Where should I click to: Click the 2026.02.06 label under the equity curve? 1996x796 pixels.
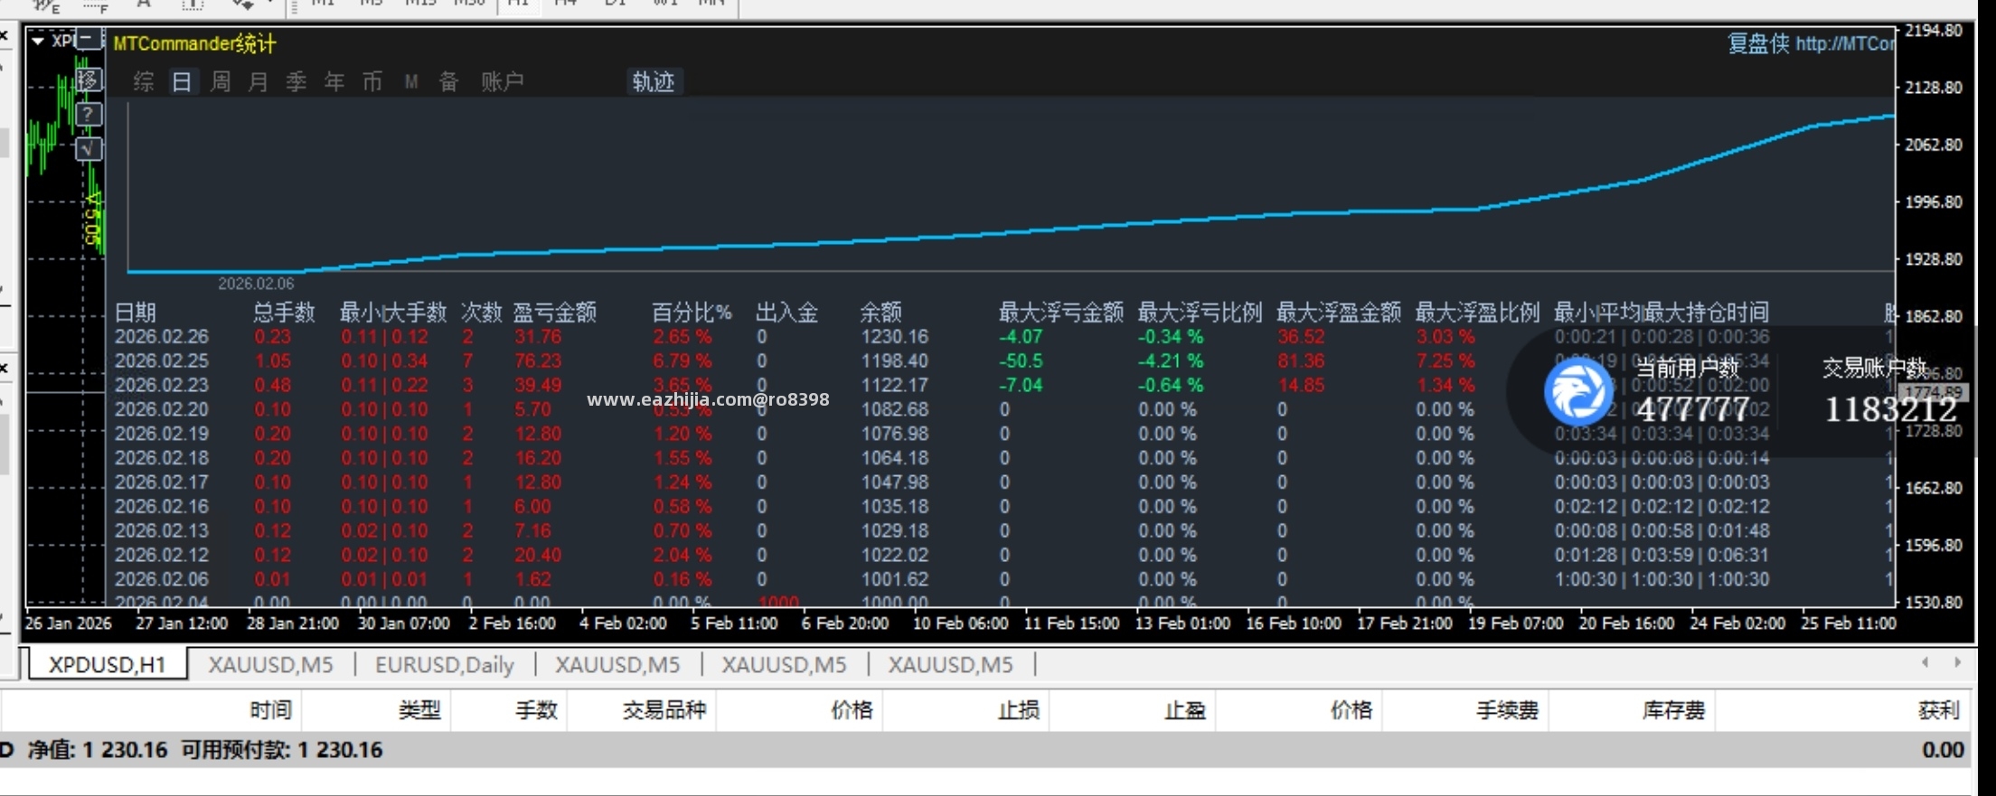[256, 284]
